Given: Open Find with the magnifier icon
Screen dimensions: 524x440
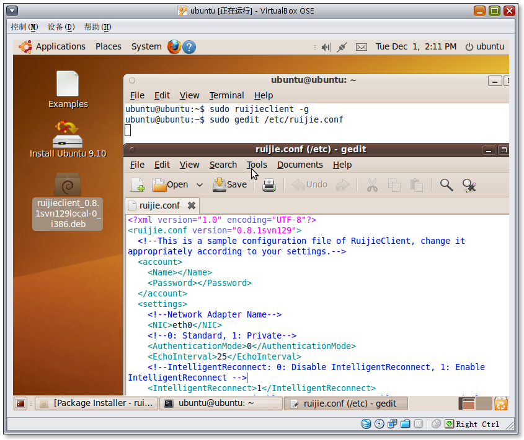Looking at the screenshot, I should tap(446, 185).
